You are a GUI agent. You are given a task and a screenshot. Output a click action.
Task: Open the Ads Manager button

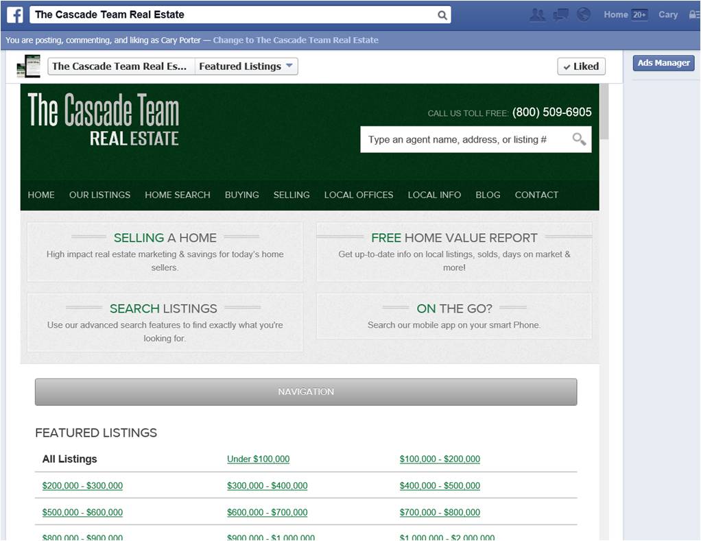663,63
